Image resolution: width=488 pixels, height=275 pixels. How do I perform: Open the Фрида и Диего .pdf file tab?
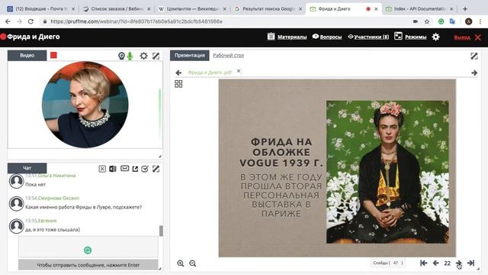coord(210,73)
